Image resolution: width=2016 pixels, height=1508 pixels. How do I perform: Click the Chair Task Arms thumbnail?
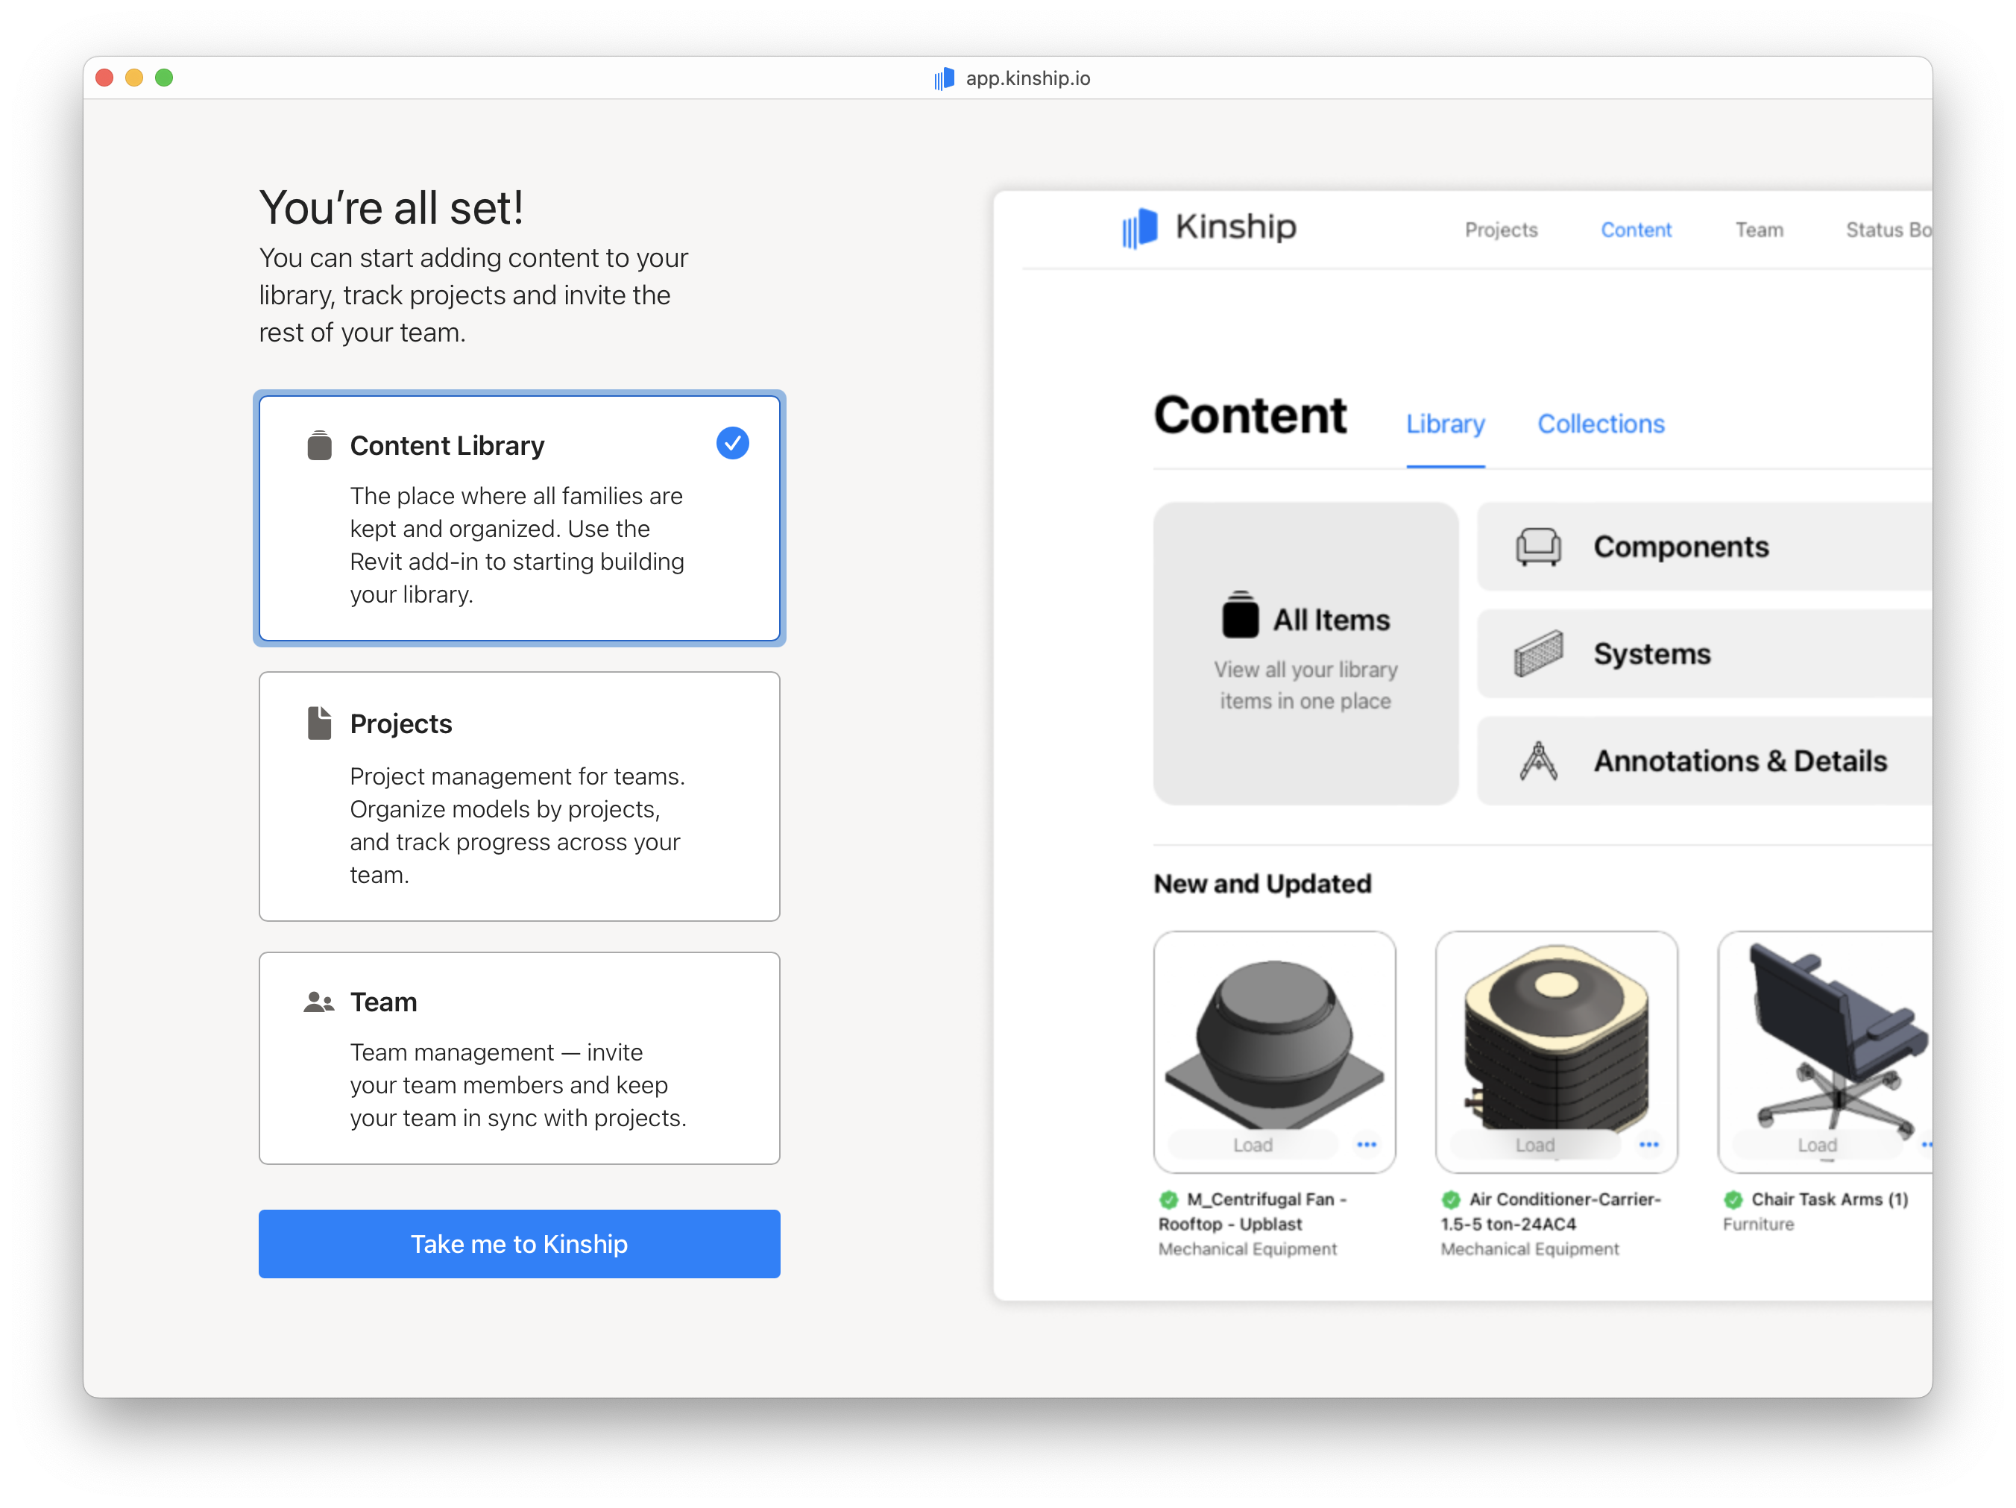coord(1832,1035)
